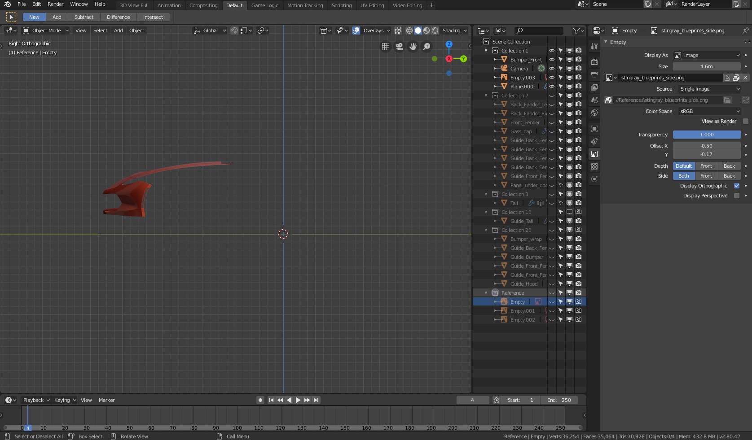Hide Bumper_Front with its eye icon

point(552,59)
